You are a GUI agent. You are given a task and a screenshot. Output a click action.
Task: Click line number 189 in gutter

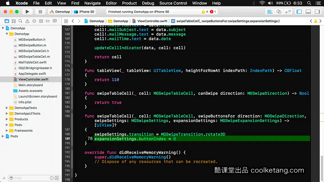67,139
